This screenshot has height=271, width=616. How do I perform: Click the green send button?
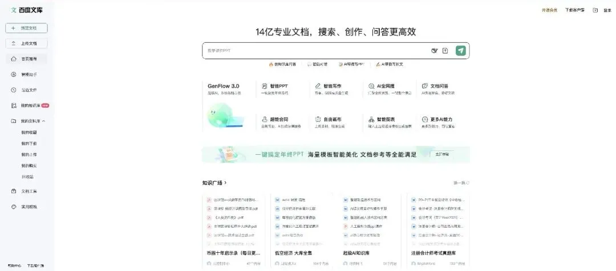[461, 51]
